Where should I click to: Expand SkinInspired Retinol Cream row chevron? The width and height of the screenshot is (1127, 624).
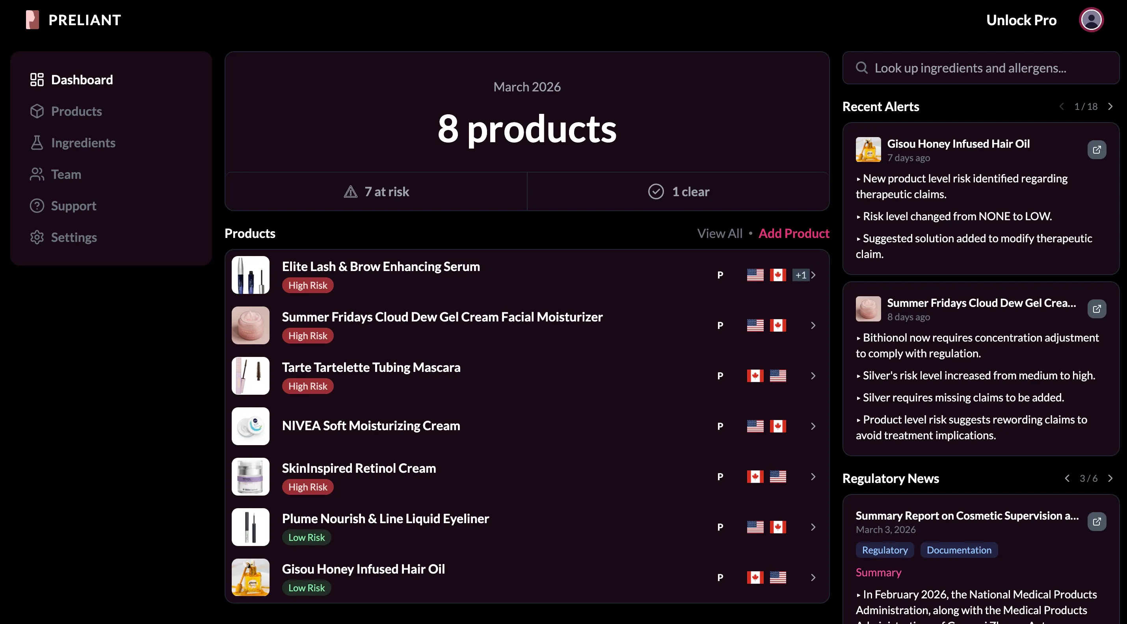[x=813, y=477]
